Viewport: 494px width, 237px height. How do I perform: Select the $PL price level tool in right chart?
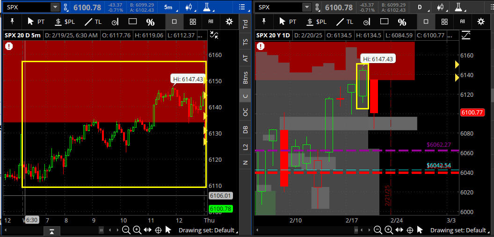(317, 22)
